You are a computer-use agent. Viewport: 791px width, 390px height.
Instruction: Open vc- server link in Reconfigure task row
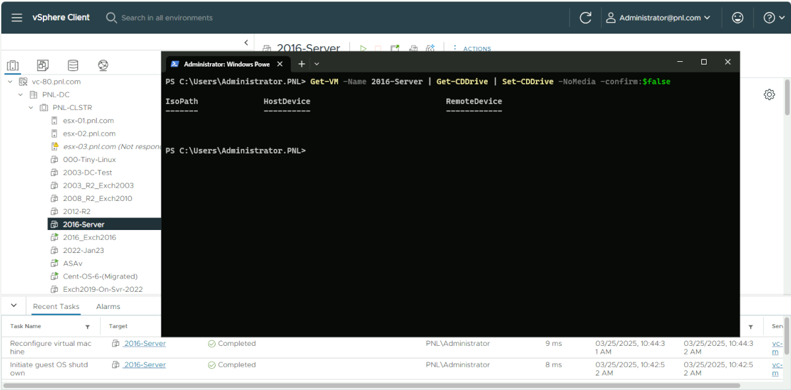point(778,347)
